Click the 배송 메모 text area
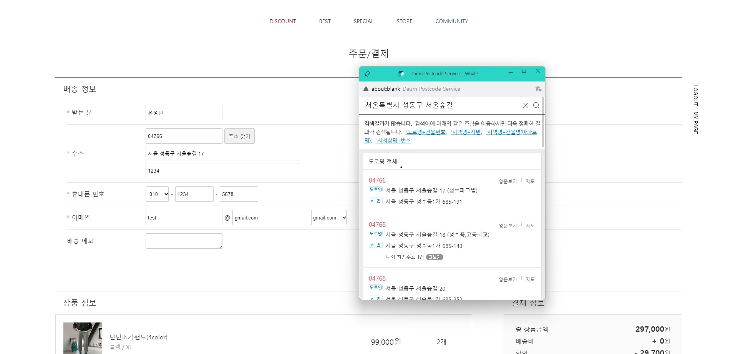Viewport: 733px width, 354px height. coord(184,241)
